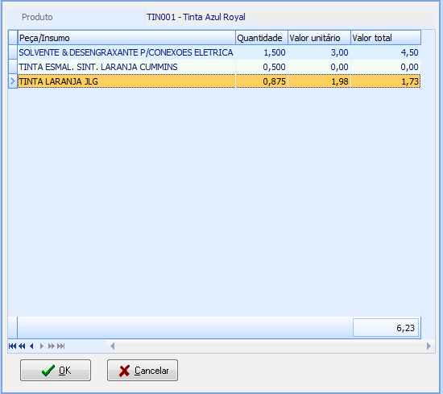Click the total sum field showing 6,23

coord(386,328)
